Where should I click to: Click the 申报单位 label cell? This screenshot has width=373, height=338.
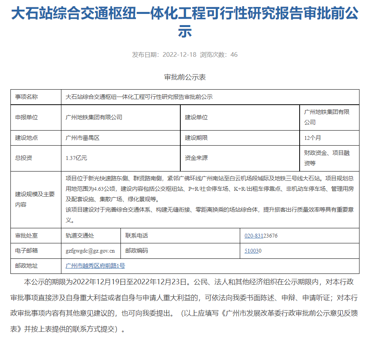point(36,117)
